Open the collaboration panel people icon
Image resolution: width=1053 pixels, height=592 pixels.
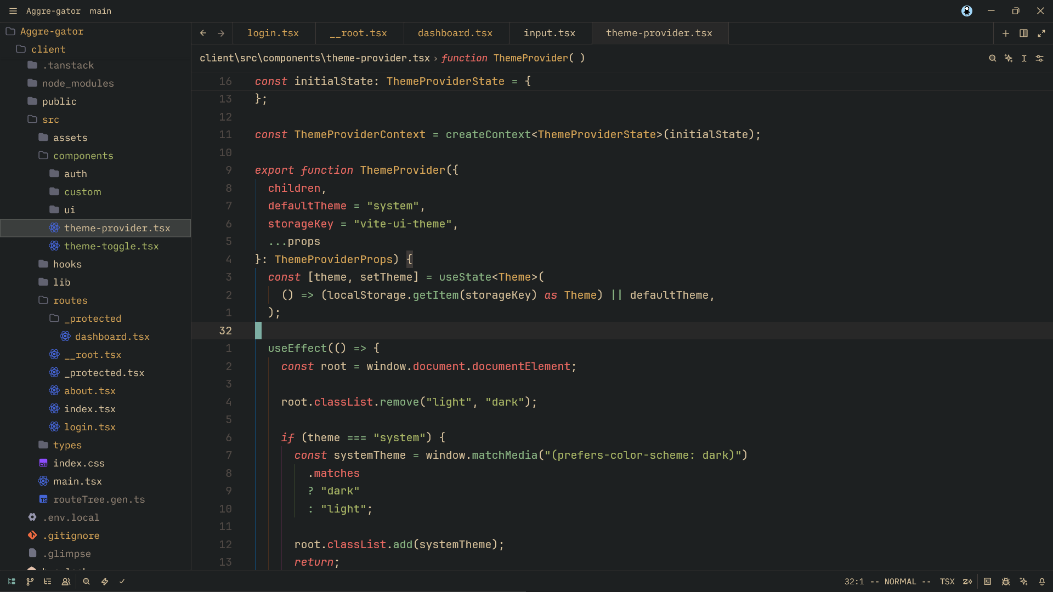click(66, 582)
